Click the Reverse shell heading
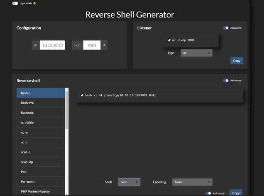 pos(28,81)
